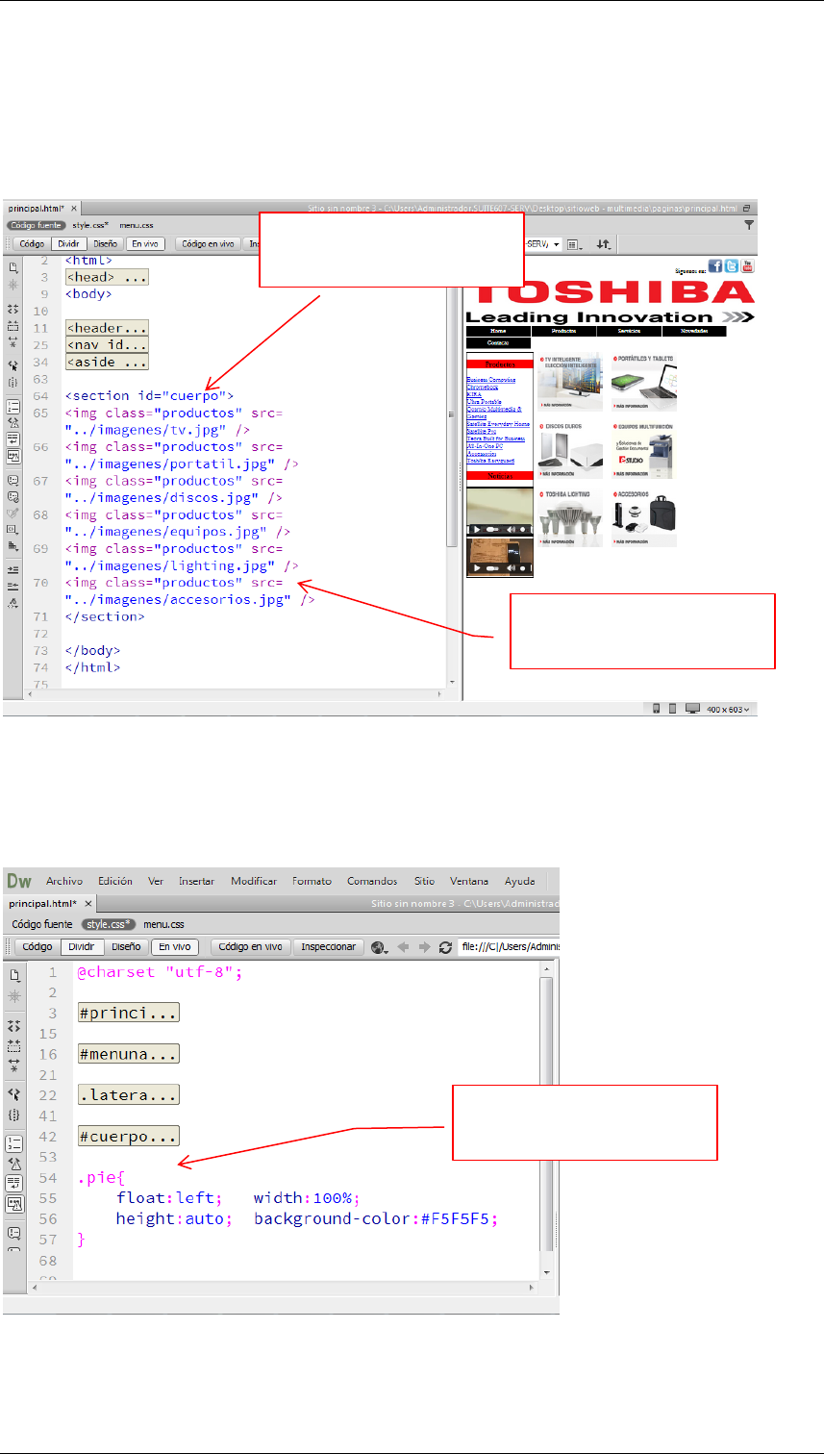Image resolution: width=824 pixels, height=1454 pixels.
Task: Click the Twitter icon in the design preview
Action: (732, 266)
